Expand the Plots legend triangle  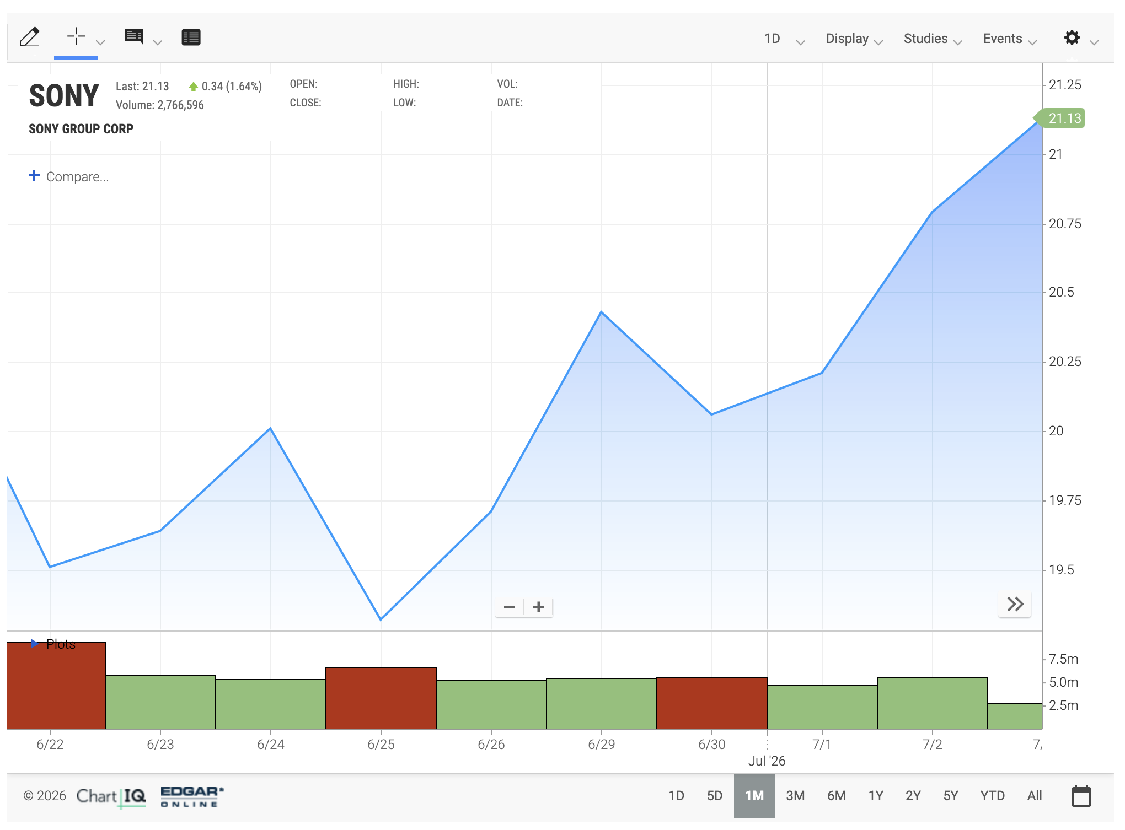pos(34,643)
